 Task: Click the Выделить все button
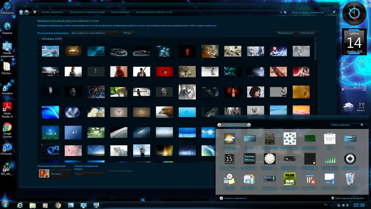[286, 33]
